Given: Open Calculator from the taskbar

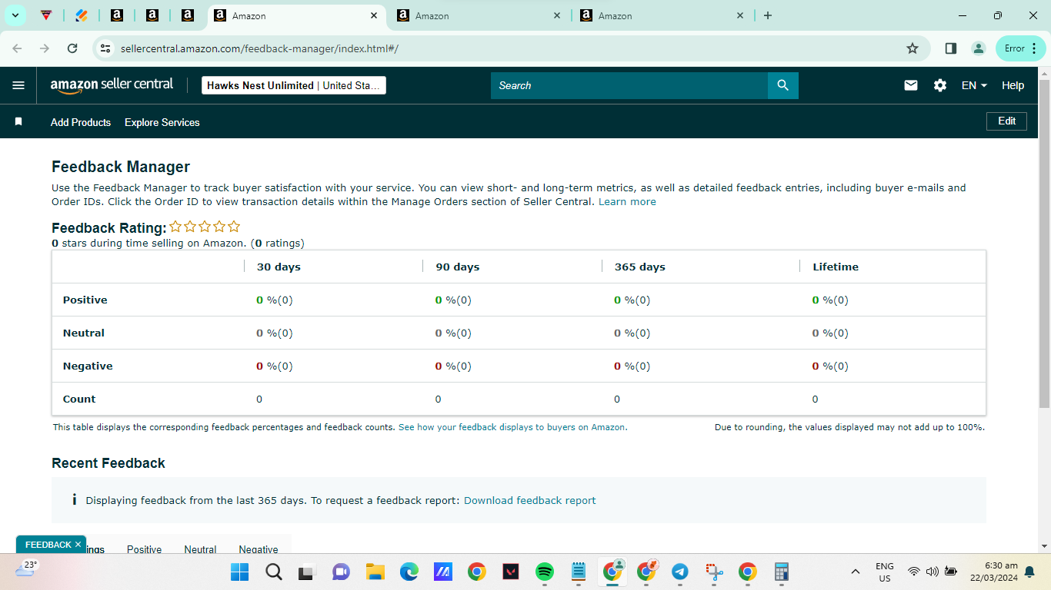Looking at the screenshot, I should [782, 572].
